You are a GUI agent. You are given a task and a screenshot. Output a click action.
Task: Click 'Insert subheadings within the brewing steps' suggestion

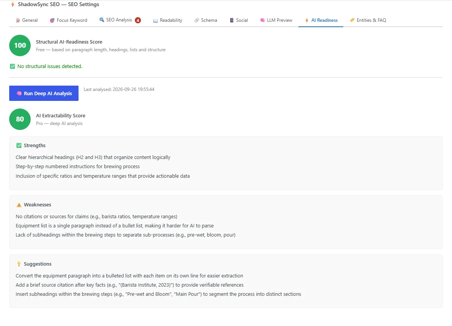coord(158,294)
